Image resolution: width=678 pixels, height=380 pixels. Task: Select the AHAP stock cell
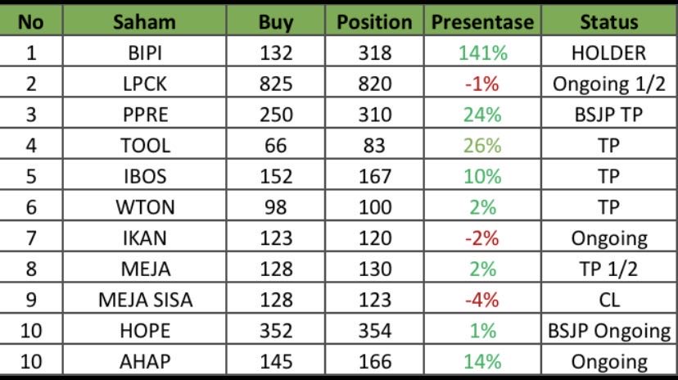[144, 361]
